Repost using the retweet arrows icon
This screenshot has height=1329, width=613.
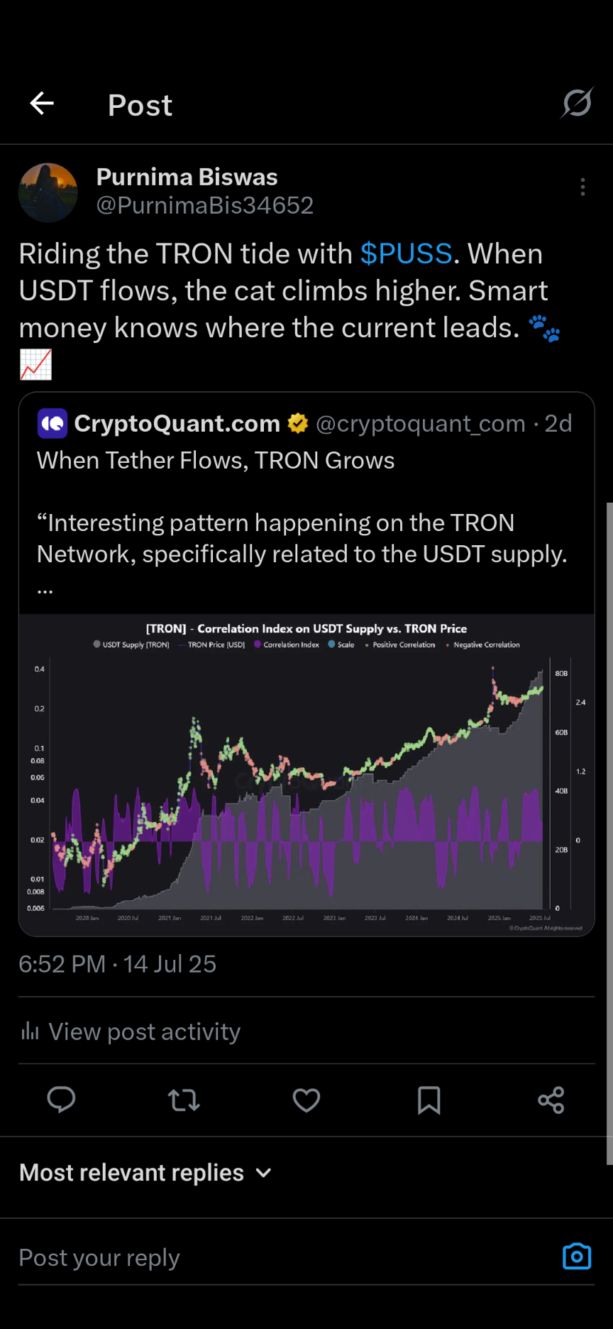[x=184, y=1100]
